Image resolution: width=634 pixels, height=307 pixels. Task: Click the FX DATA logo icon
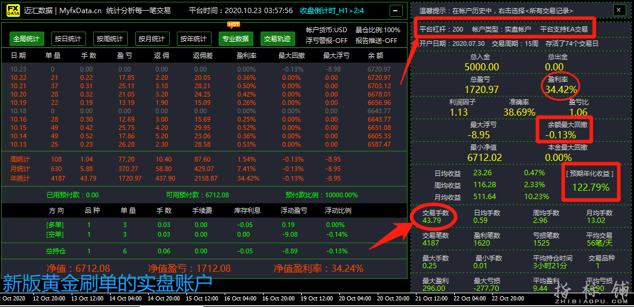pyautogui.click(x=11, y=11)
